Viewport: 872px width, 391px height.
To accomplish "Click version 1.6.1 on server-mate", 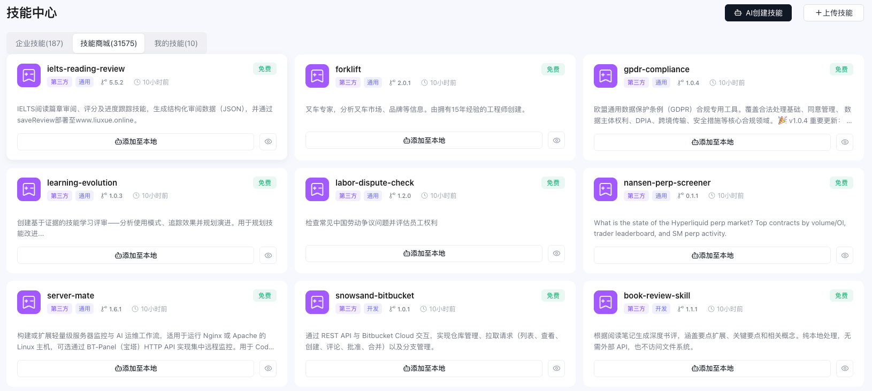I will click(x=111, y=309).
